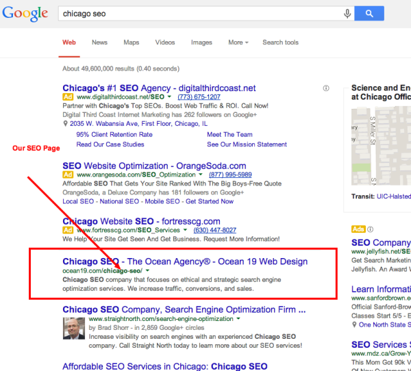411x371 pixels.
Task: Open UIC-Halsted transit link
Action: pos(394,196)
